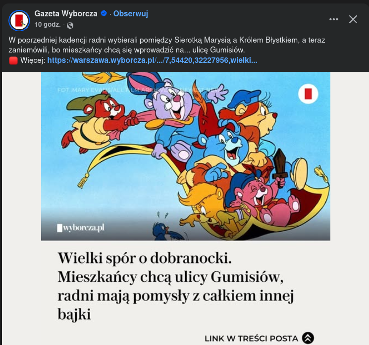This screenshot has height=345, width=369.
Task: Click the red square emoji before Więcej
Action: [13, 60]
